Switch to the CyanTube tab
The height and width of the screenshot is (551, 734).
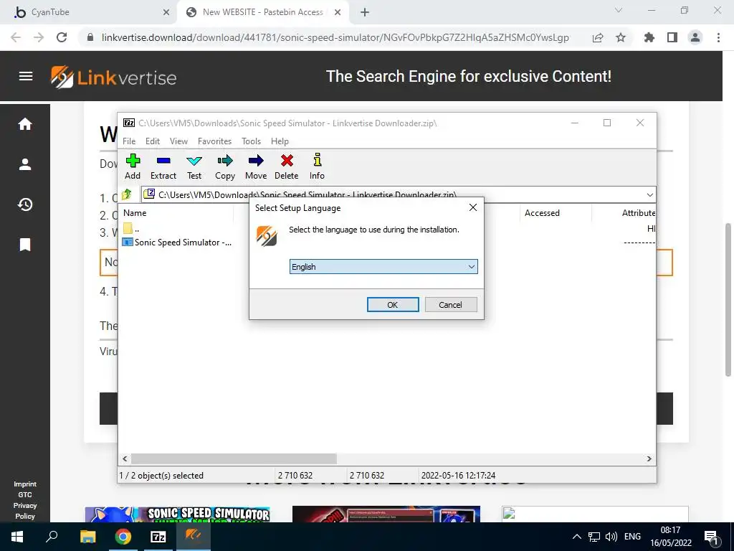pyautogui.click(x=89, y=12)
